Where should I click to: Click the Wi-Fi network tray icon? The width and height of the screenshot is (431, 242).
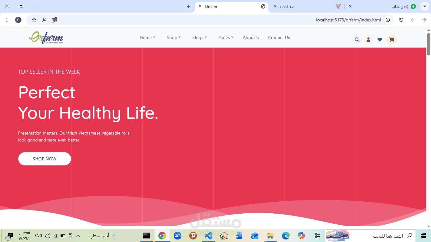point(56,236)
